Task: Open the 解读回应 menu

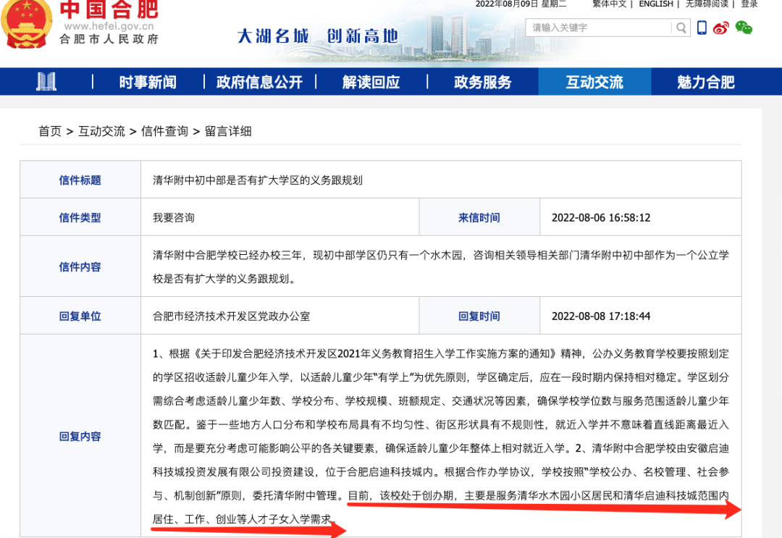Action: click(371, 82)
